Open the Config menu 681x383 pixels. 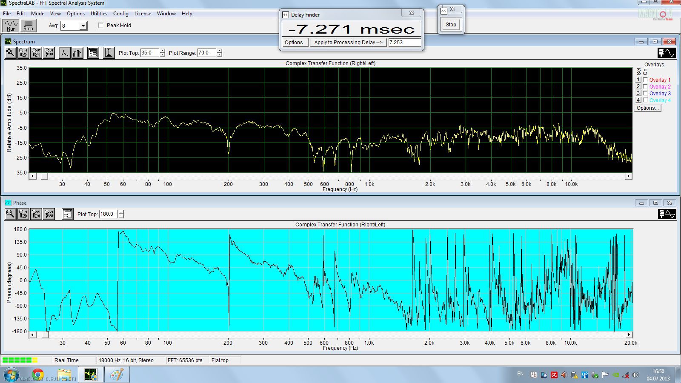coord(120,14)
